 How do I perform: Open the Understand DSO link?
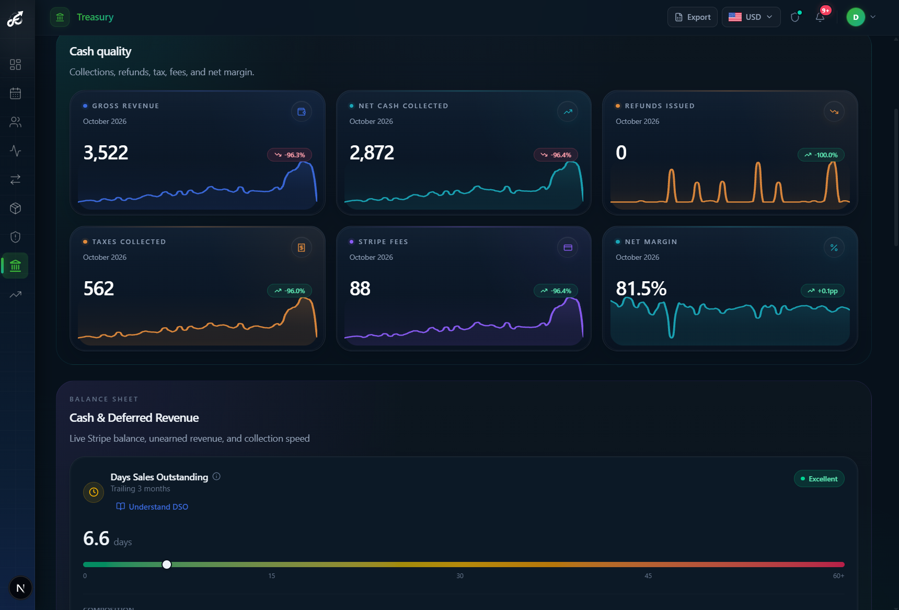pos(152,507)
